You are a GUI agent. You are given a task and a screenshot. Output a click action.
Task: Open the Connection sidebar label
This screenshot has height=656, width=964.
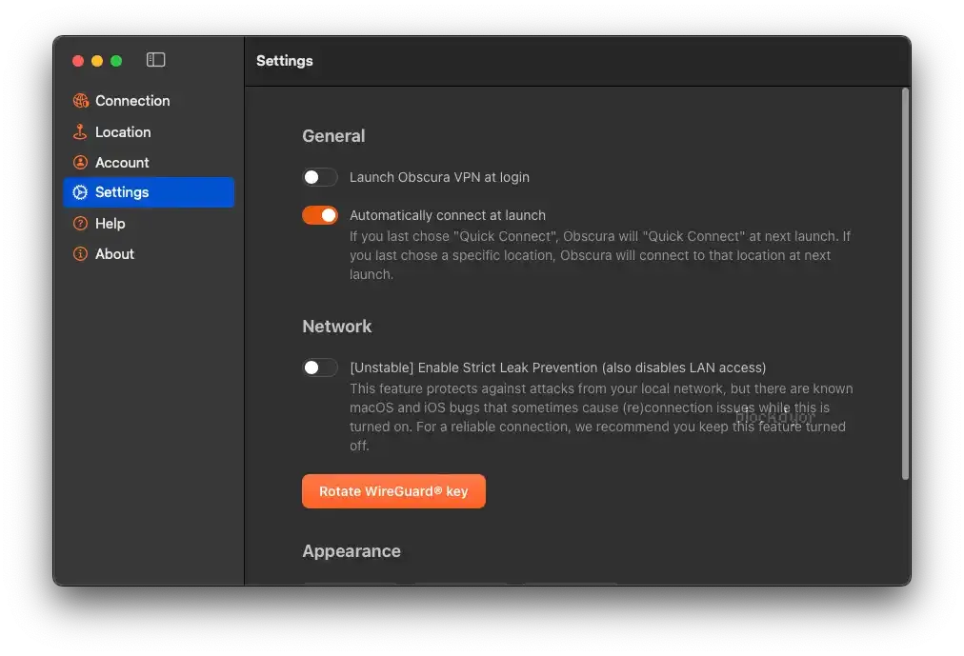click(132, 101)
